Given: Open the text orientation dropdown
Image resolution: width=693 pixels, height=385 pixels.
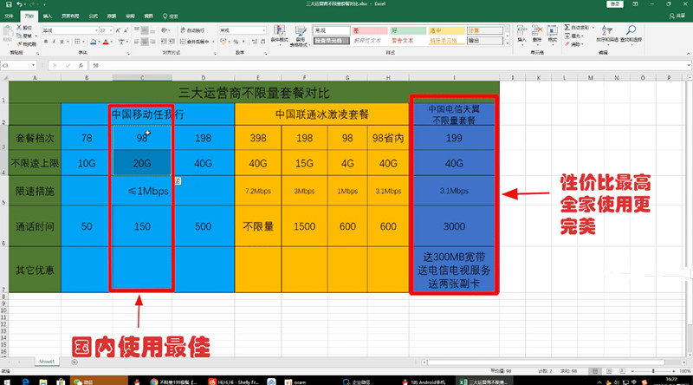Looking at the screenshot, I should click(x=165, y=30).
